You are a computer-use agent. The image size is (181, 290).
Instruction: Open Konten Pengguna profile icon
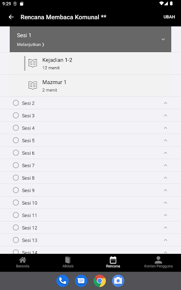[x=158, y=260]
